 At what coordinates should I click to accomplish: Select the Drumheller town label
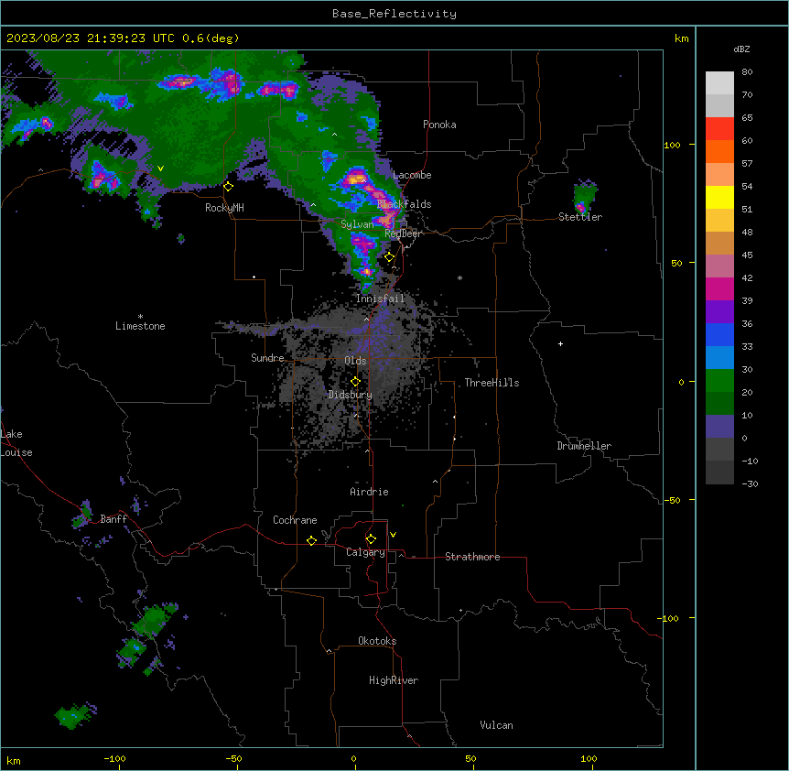(x=584, y=446)
